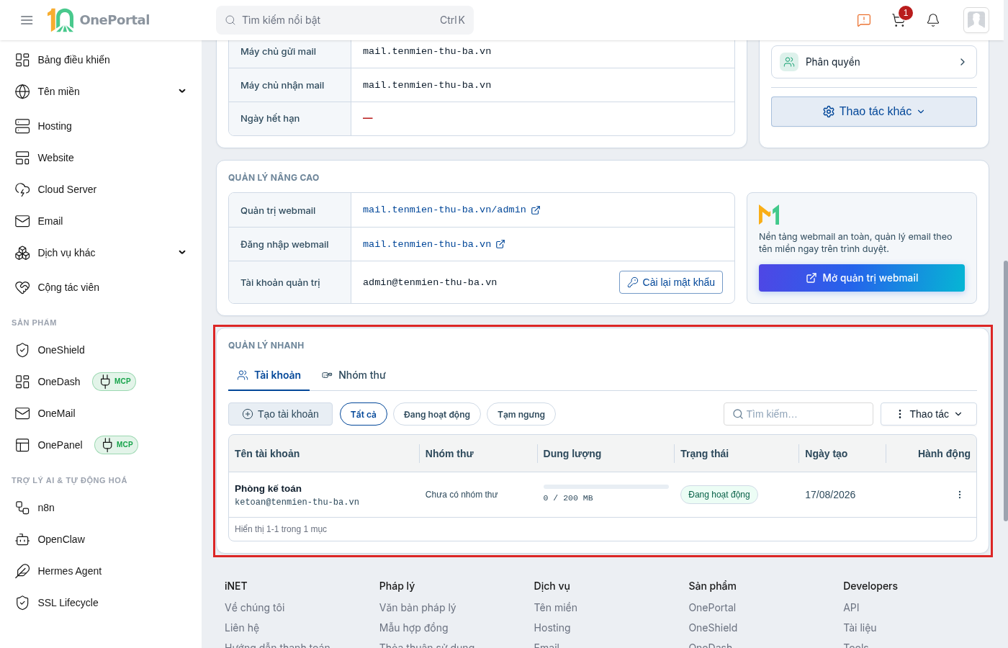The image size is (1008, 648).
Task: Open the API footer link under Developers
Action: pyautogui.click(x=852, y=608)
